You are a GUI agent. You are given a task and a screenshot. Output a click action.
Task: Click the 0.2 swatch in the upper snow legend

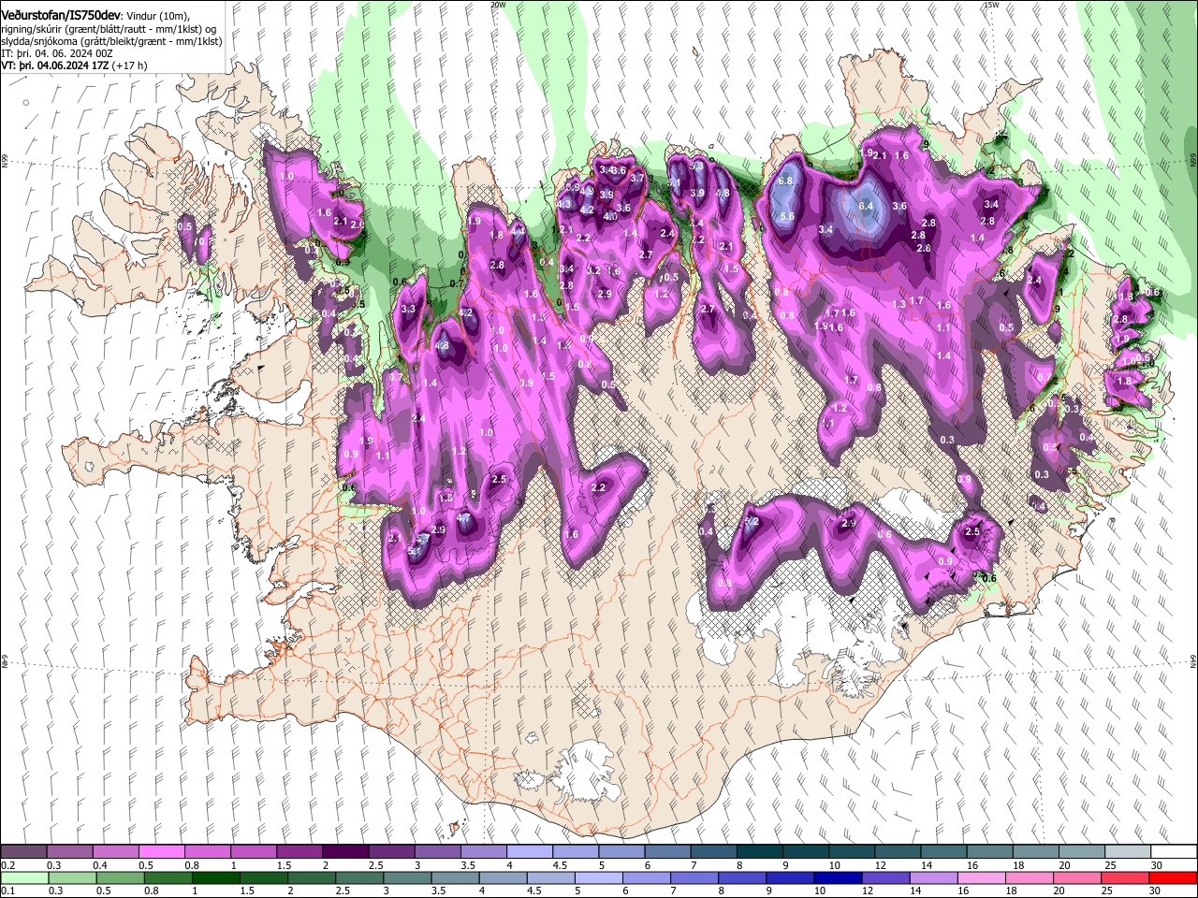click(23, 852)
